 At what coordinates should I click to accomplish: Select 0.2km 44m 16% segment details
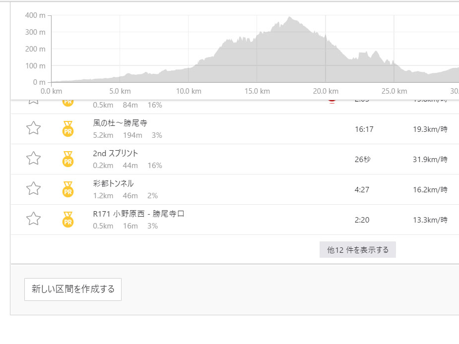(128, 166)
